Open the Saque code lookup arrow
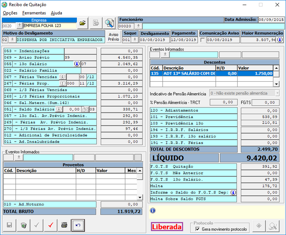This screenshot has height=235, width=286. (135, 40)
